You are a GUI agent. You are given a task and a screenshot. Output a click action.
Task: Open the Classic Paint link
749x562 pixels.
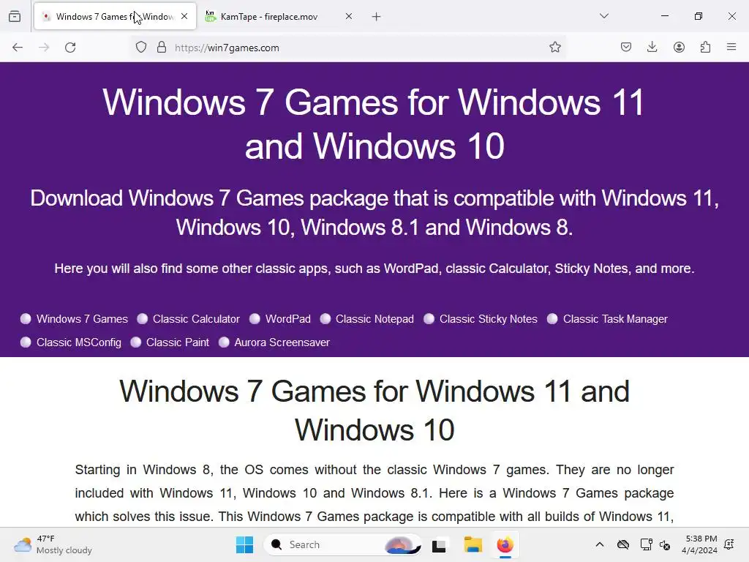click(178, 342)
